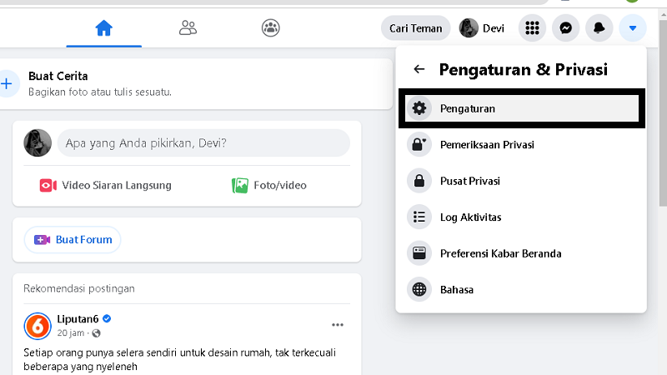
Task: Open Devi profile link
Action: pos(483,28)
